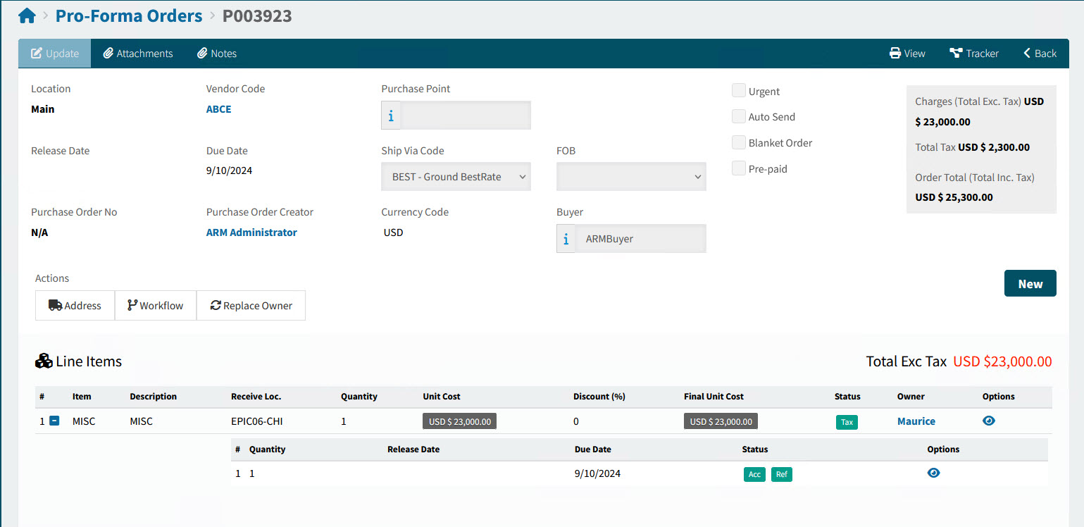Enable the Urgent checkbox

(738, 91)
